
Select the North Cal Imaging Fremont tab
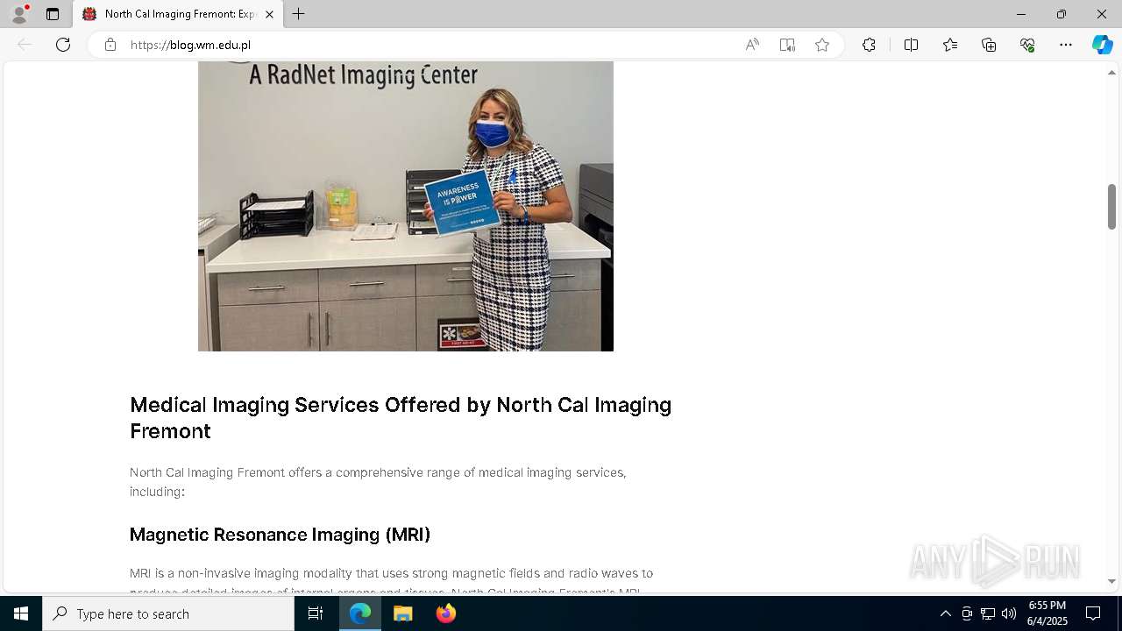(x=178, y=14)
